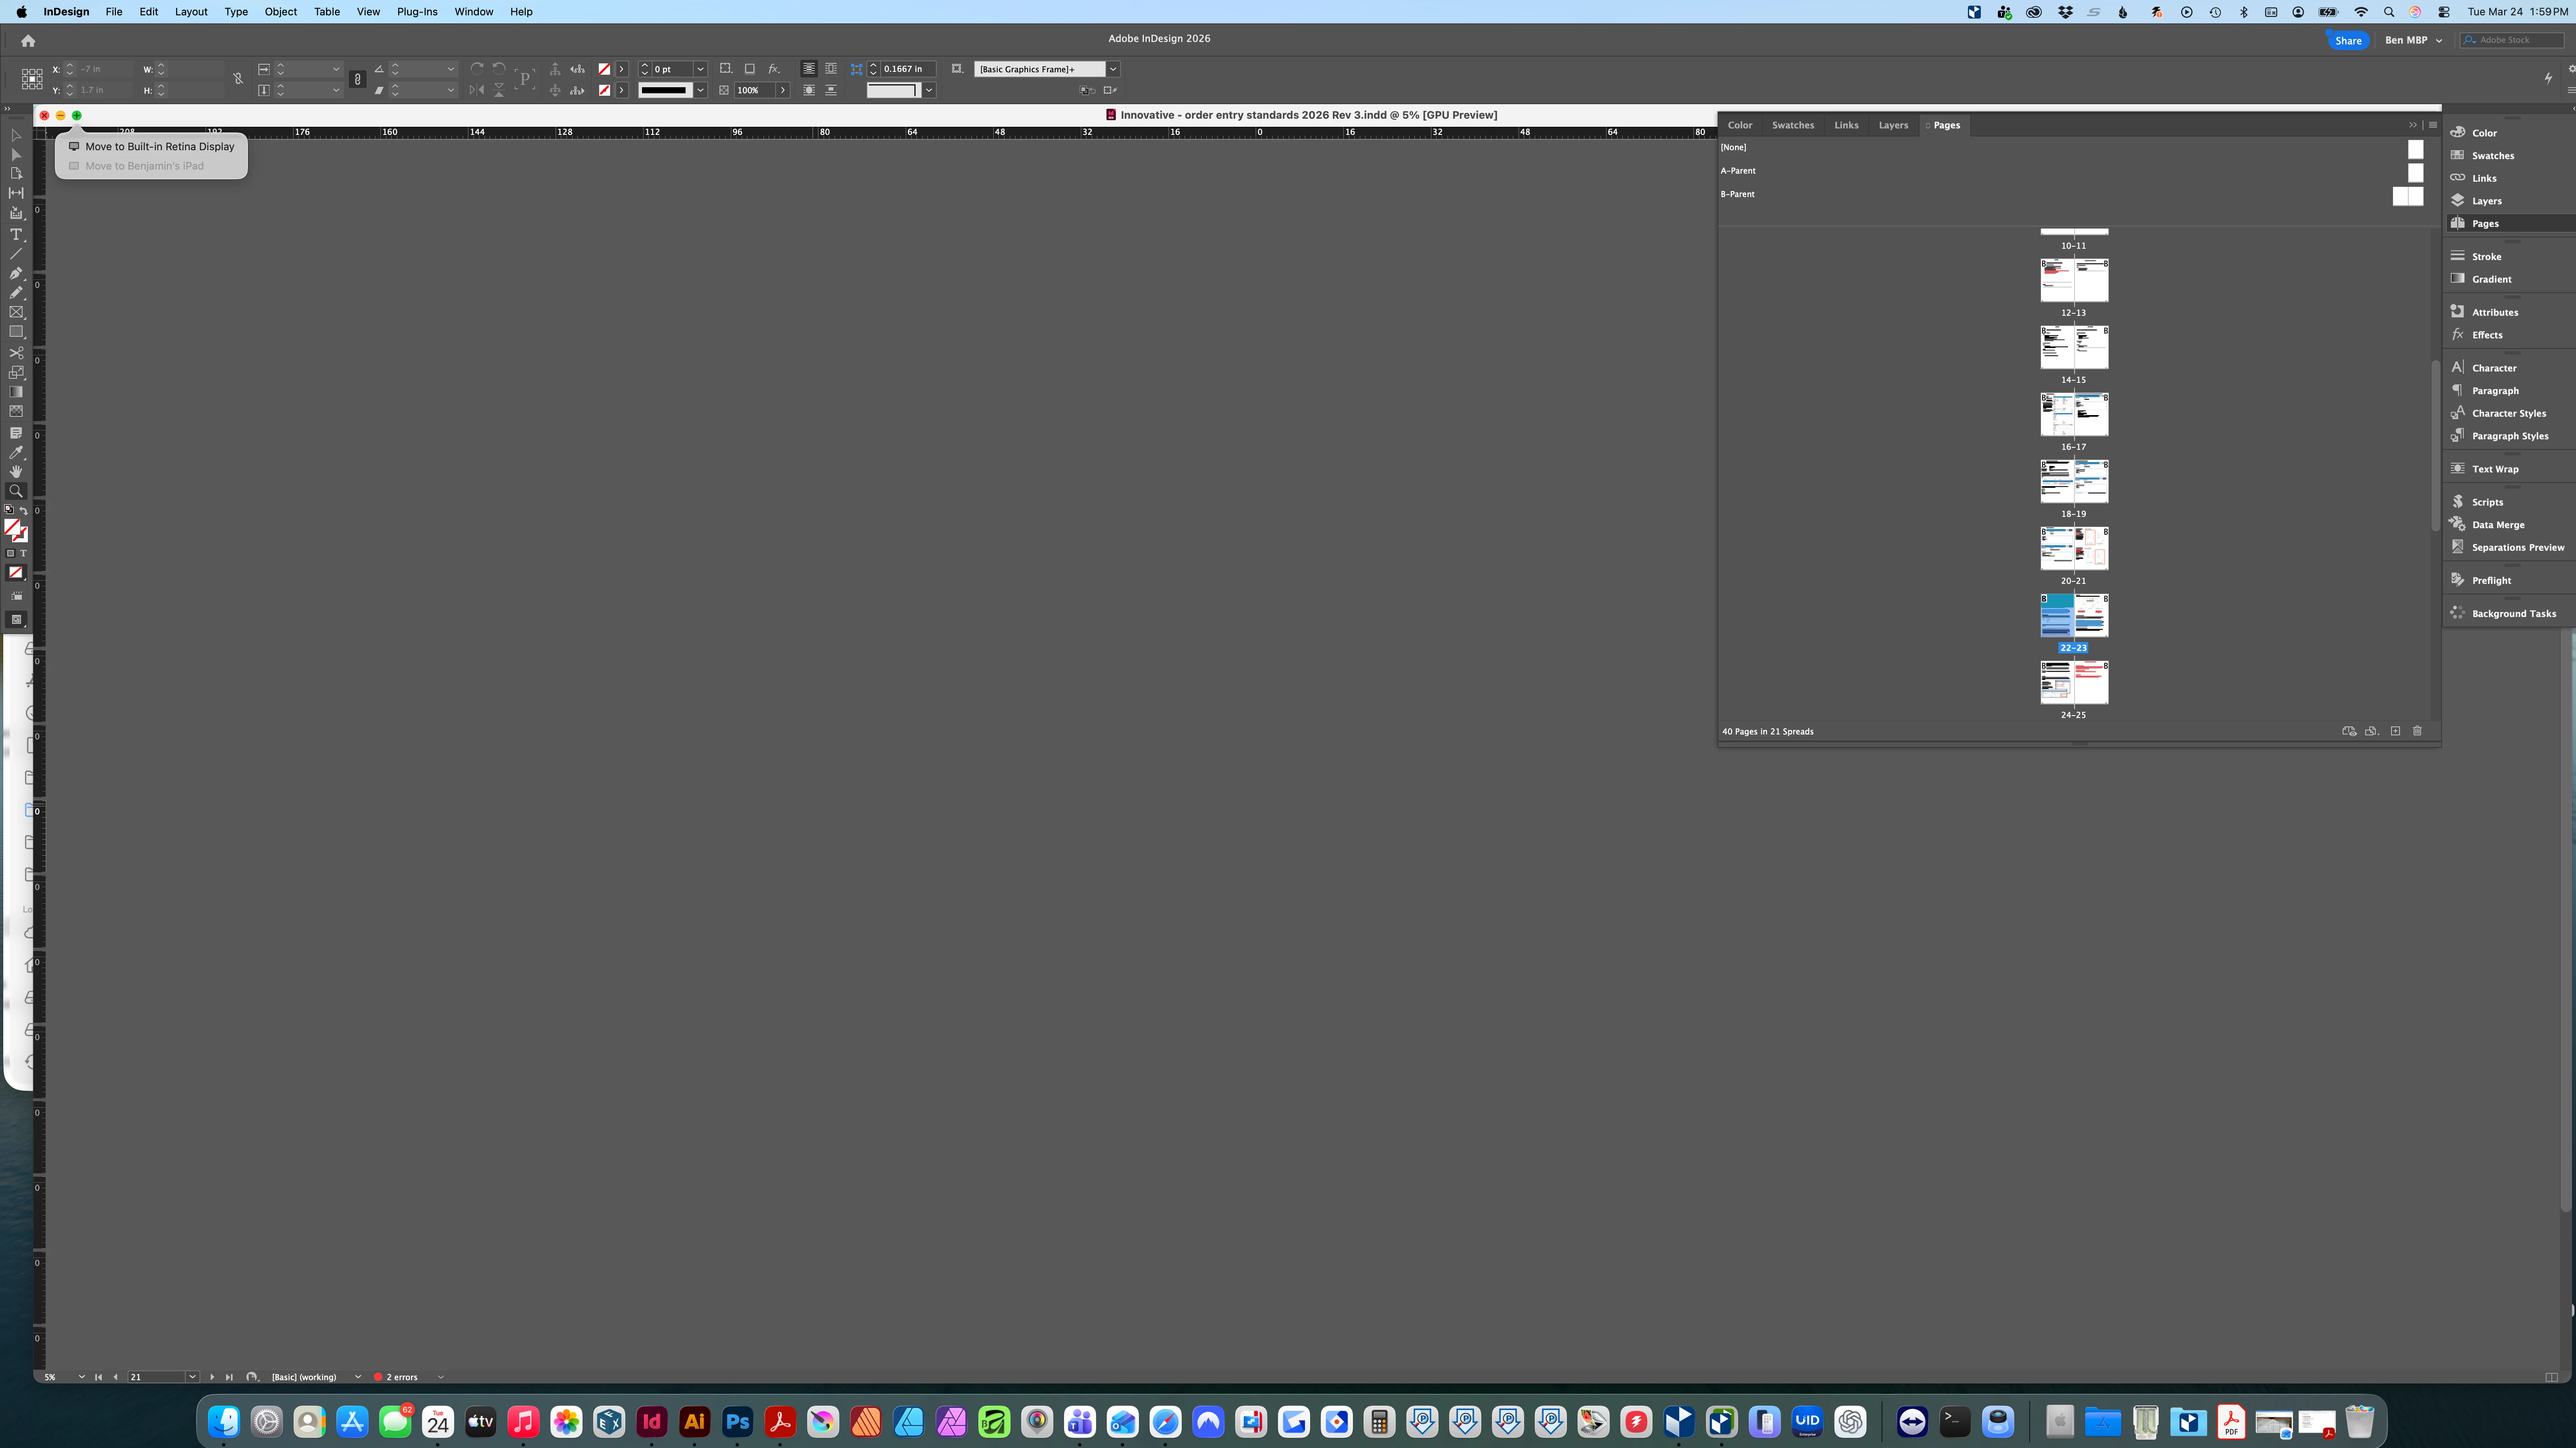The width and height of the screenshot is (2576, 1448).
Task: Select the 24-25 spread thumbnail
Action: coord(2074,682)
